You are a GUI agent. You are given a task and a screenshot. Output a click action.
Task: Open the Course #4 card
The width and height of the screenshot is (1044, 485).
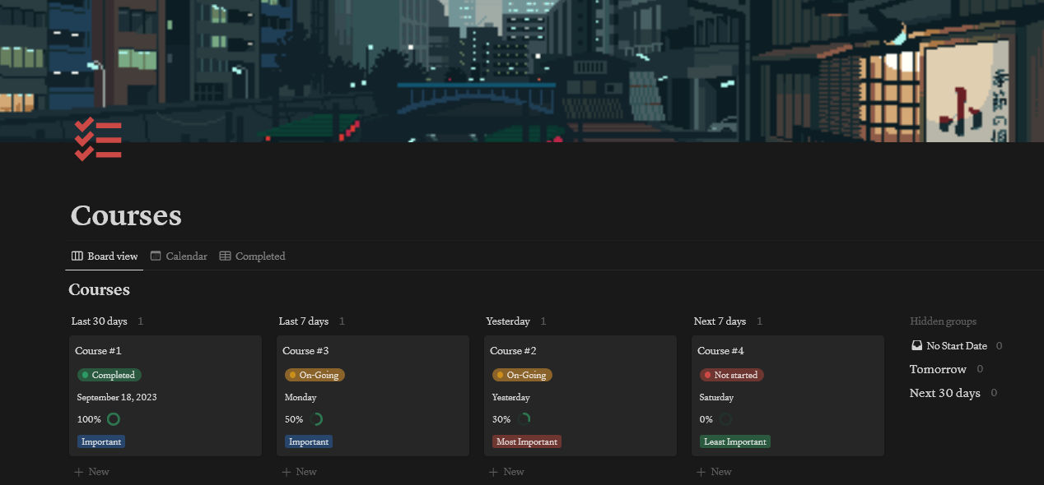(x=788, y=395)
